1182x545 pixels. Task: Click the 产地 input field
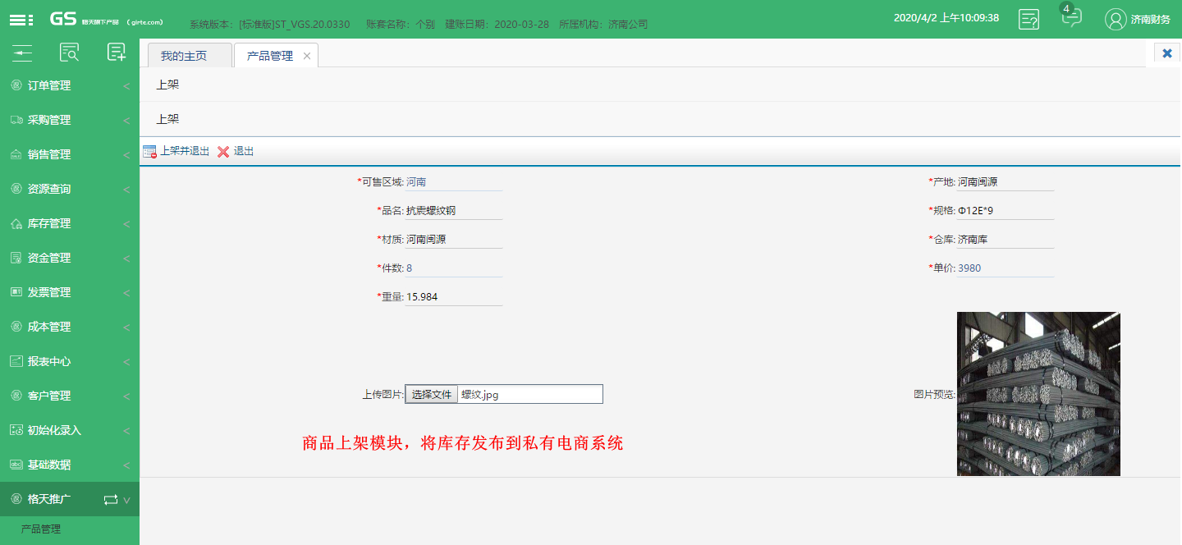tap(1005, 182)
